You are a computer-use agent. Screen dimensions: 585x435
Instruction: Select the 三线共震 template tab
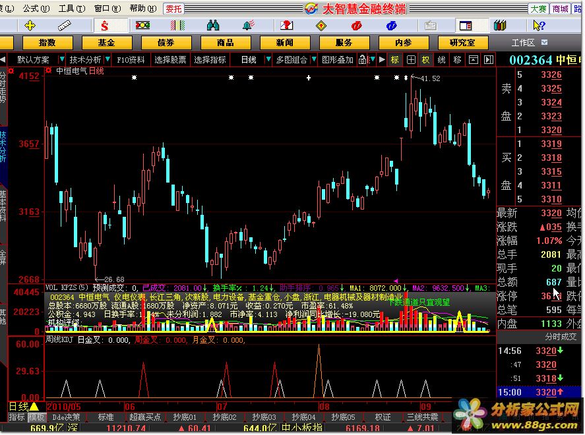(422, 417)
